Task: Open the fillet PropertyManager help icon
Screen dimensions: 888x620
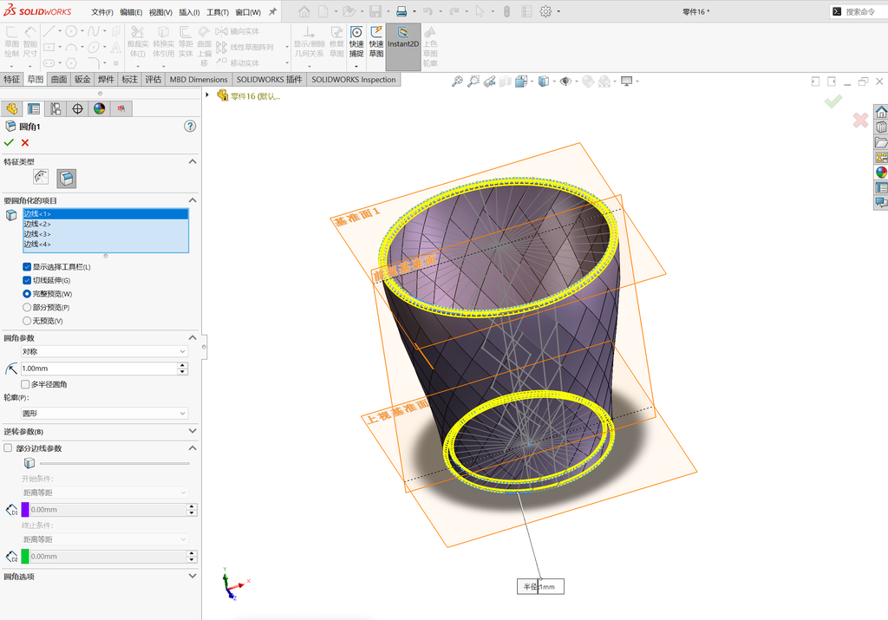Action: click(190, 127)
